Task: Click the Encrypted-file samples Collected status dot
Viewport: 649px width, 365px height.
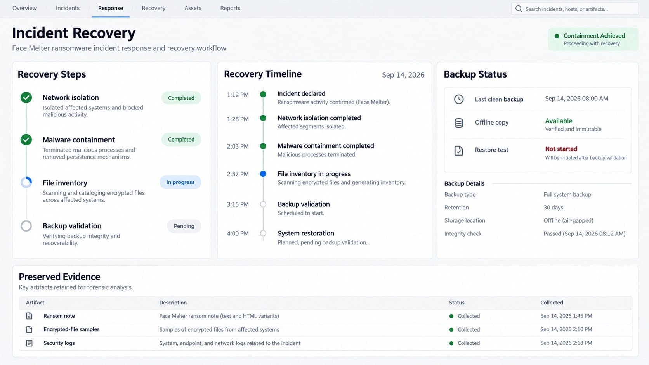Action: point(451,330)
